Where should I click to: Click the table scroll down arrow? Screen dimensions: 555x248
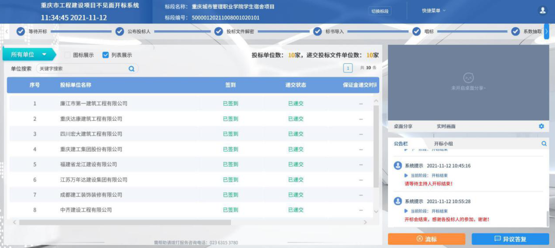tap(376, 212)
